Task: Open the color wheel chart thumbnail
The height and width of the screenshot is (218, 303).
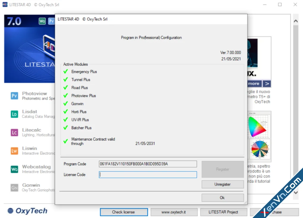Action: (x=259, y=149)
